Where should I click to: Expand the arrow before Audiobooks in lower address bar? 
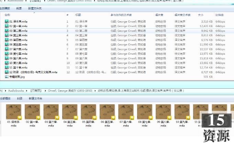pos(5,91)
